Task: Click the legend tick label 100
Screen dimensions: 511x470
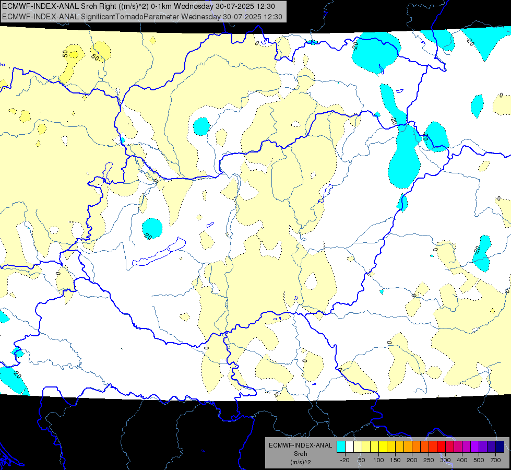Action: click(378, 460)
